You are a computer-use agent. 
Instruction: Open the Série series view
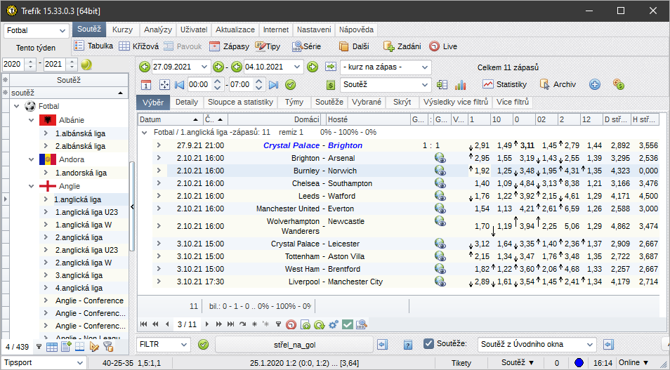306,46
